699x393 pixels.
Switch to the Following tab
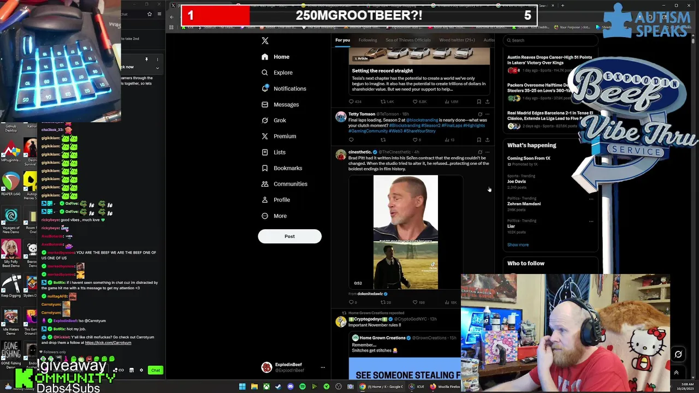(x=368, y=40)
